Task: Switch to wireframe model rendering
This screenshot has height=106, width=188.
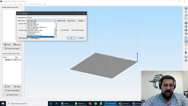Action: point(186,45)
